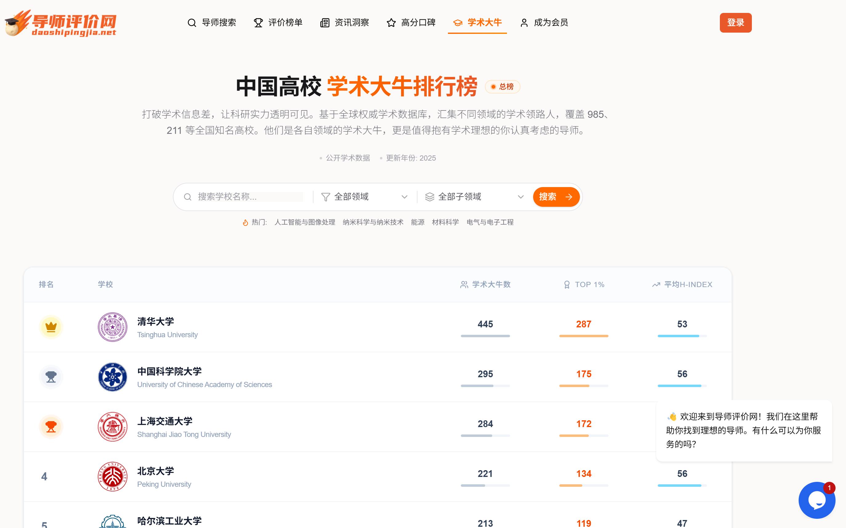Click the magnifier icon beside 导师搜索
Image resolution: width=846 pixels, height=528 pixels.
coord(192,23)
